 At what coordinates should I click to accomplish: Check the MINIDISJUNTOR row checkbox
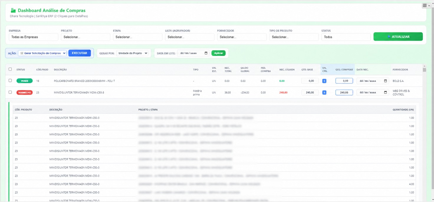click(x=10, y=92)
